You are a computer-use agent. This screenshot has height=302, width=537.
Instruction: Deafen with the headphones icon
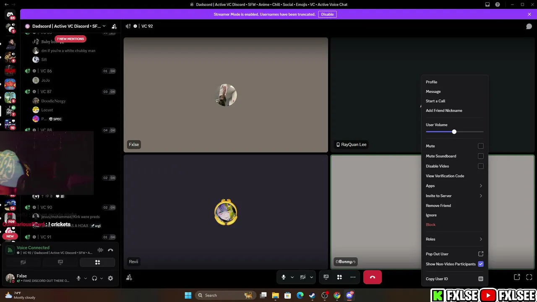tap(94, 278)
